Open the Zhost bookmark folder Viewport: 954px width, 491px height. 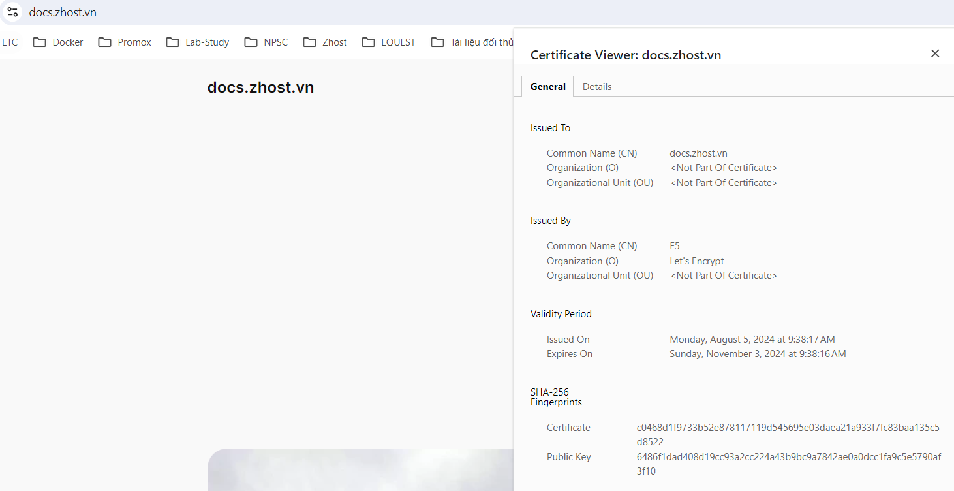(x=325, y=42)
